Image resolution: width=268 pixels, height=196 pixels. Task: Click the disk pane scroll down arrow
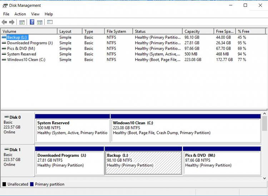coord(264,178)
